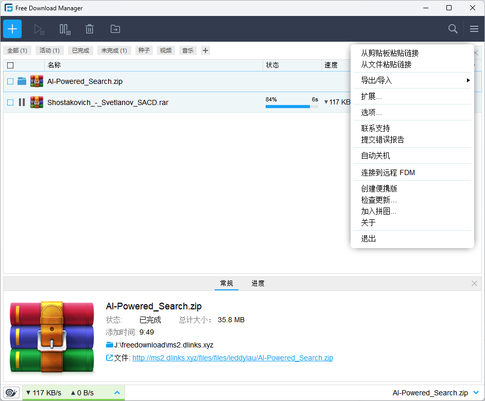Viewport: 485px width, 401px height.
Task: Open the search magnifier icon
Action: click(x=453, y=29)
